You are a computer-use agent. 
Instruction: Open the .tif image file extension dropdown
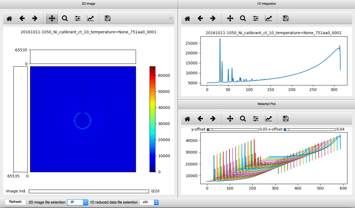(78, 202)
